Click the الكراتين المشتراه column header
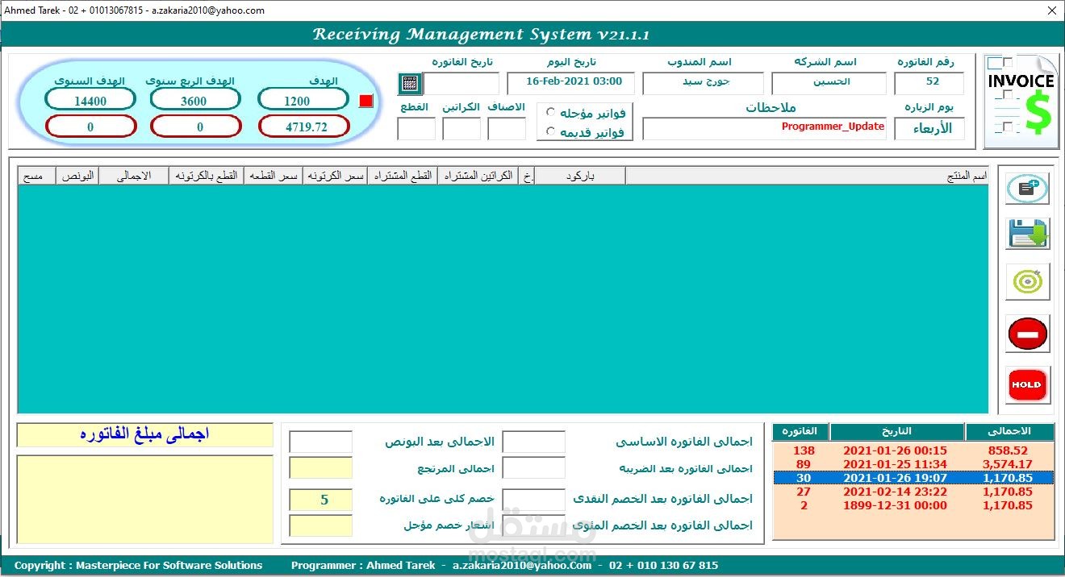Image resolution: width=1065 pixels, height=577 pixels. point(479,176)
